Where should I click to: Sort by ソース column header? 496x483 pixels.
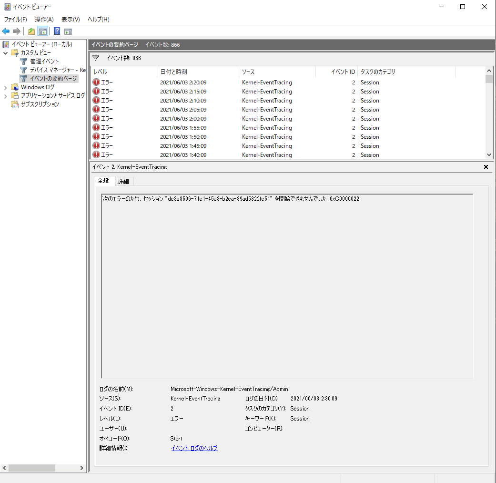277,72
